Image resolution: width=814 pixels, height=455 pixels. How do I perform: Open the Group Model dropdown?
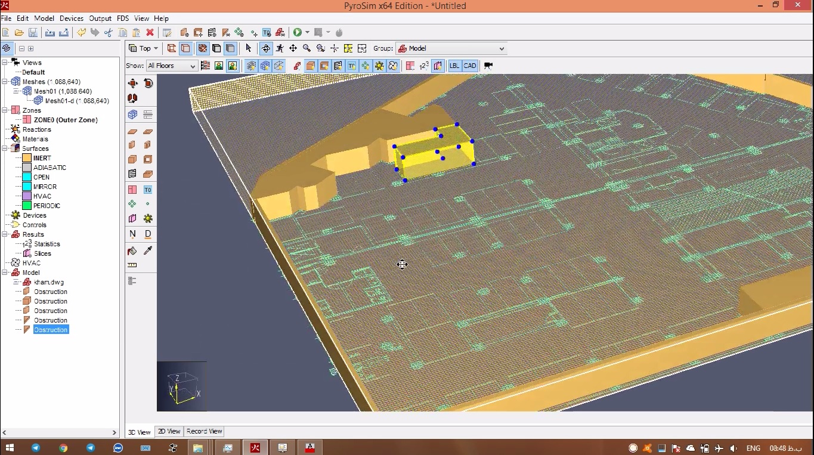pos(451,48)
